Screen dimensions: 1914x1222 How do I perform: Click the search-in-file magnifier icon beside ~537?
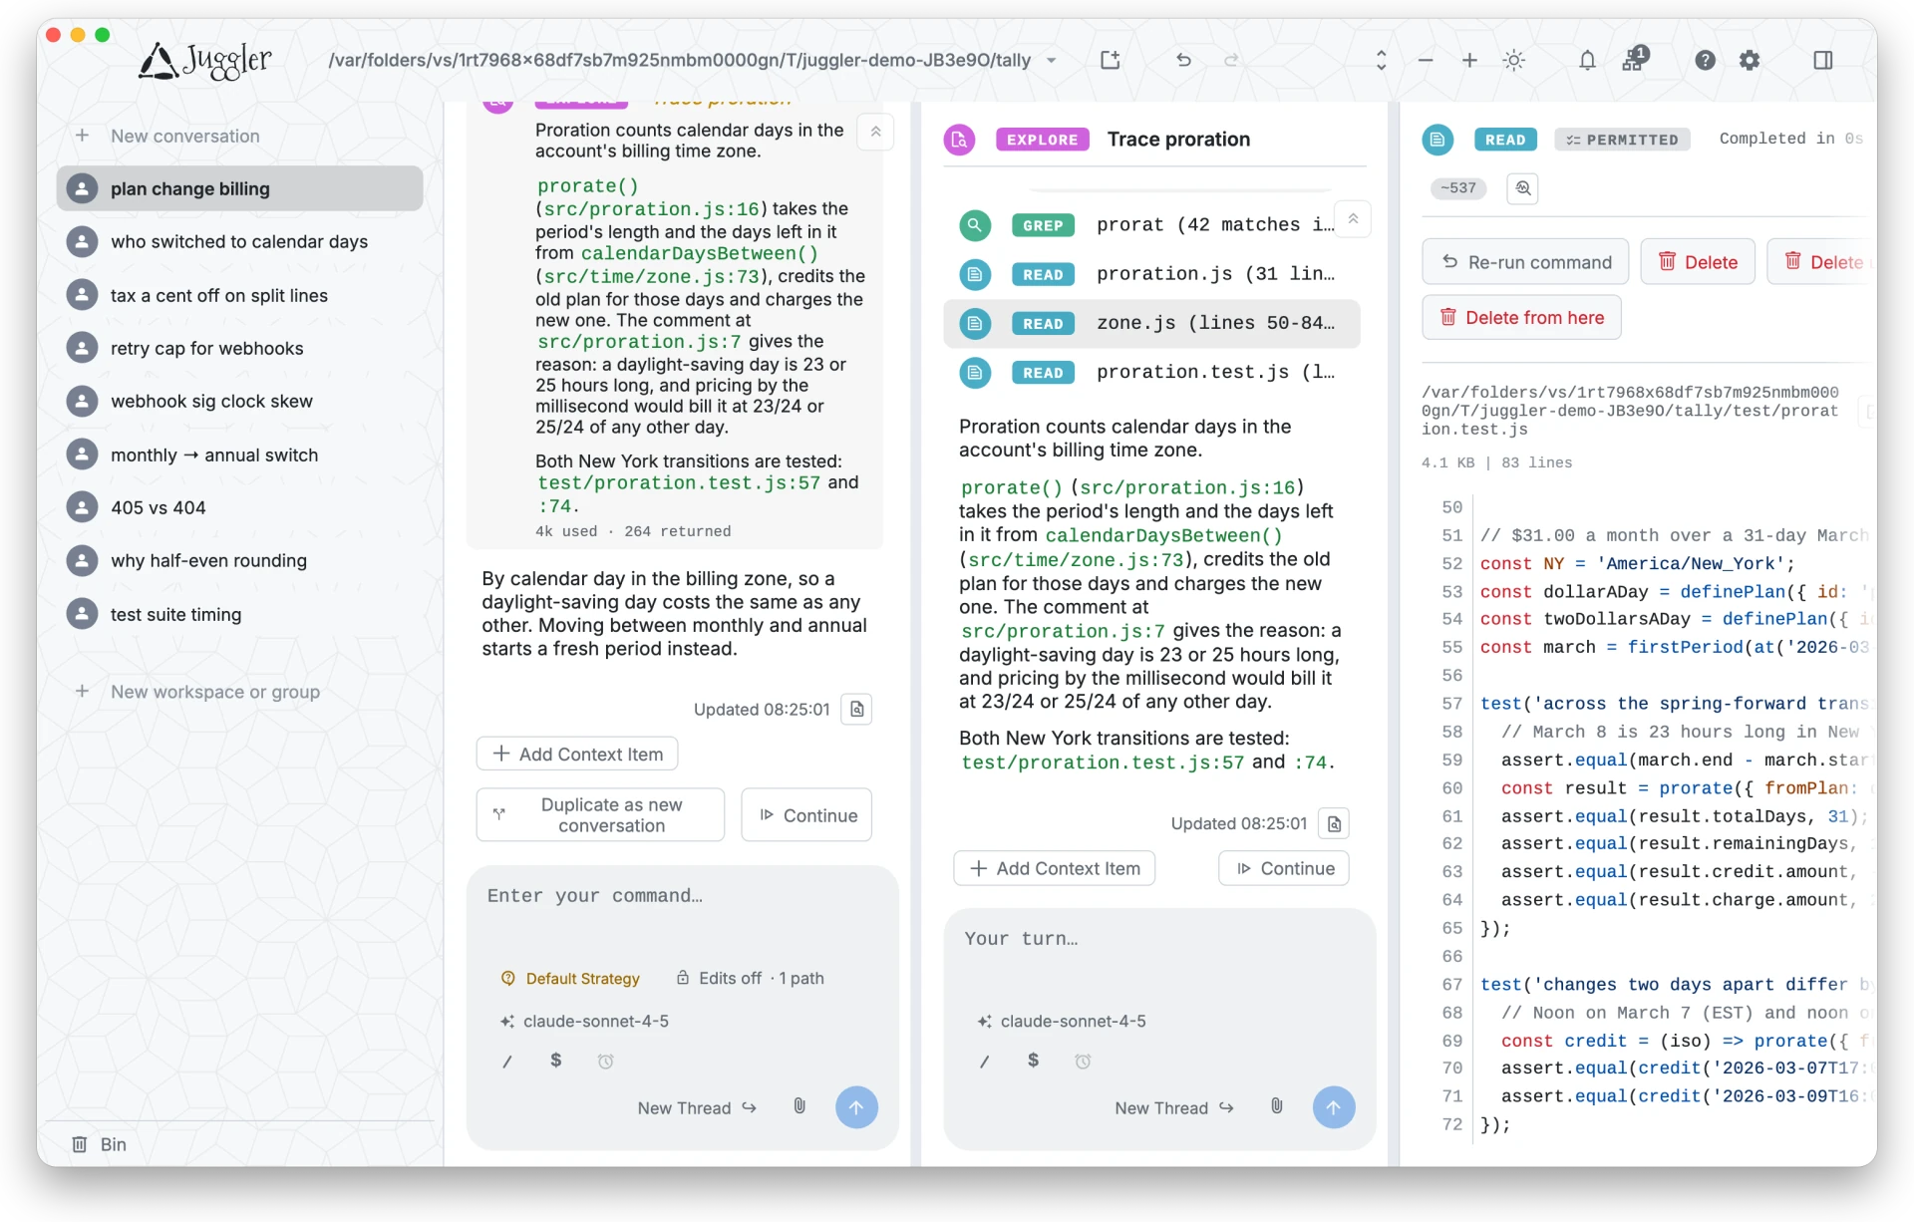click(x=1522, y=187)
